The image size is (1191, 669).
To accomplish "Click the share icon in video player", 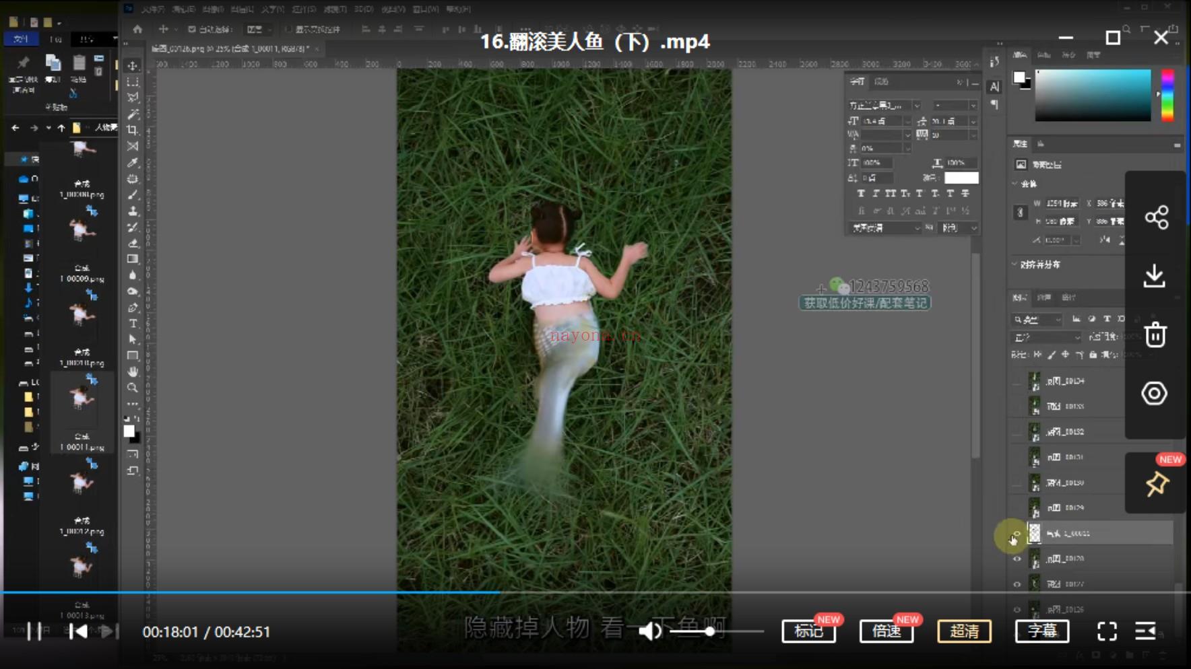I will pos(1156,217).
